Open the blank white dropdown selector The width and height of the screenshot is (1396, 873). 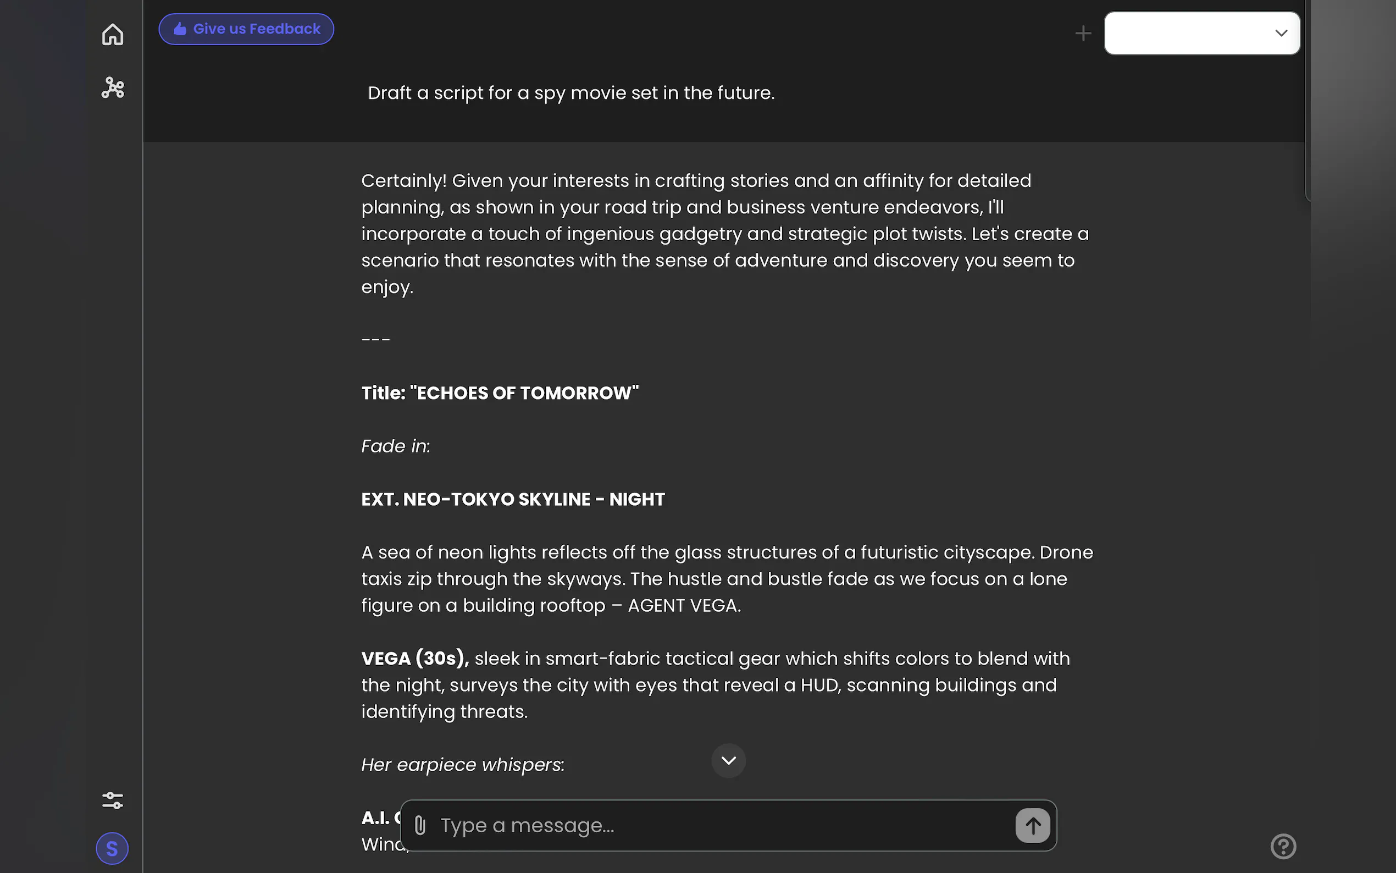[1189, 34]
